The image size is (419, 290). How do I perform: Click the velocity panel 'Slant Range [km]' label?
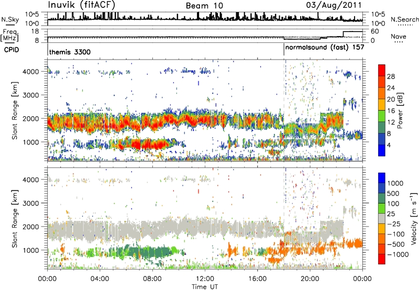point(15,218)
